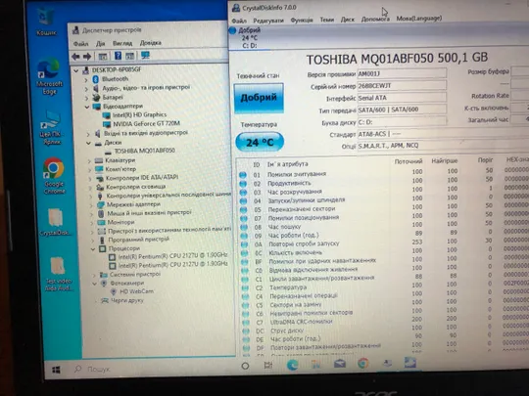529x396 pixels.
Task: Select the CrystalDisk desktop file icon
Action: point(56,222)
